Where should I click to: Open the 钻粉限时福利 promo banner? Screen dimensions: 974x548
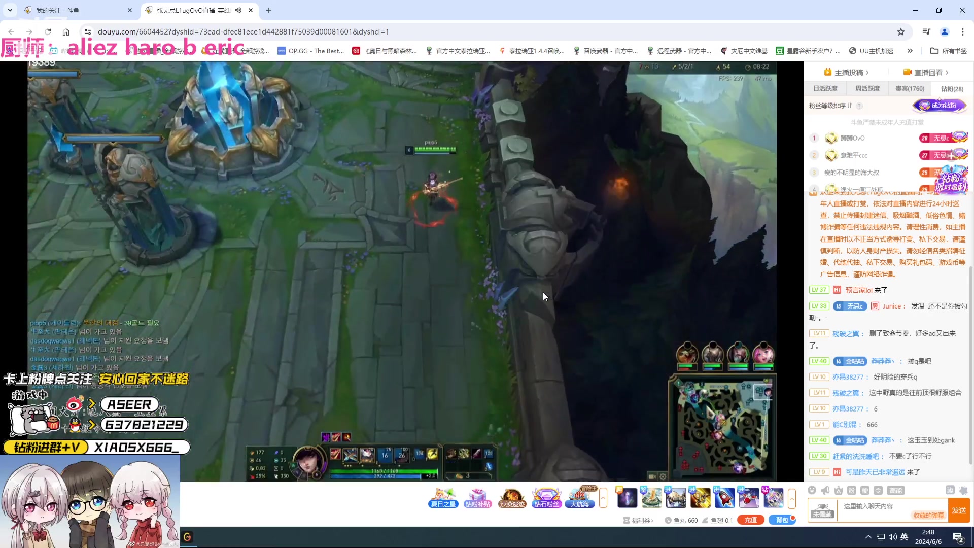951,181
